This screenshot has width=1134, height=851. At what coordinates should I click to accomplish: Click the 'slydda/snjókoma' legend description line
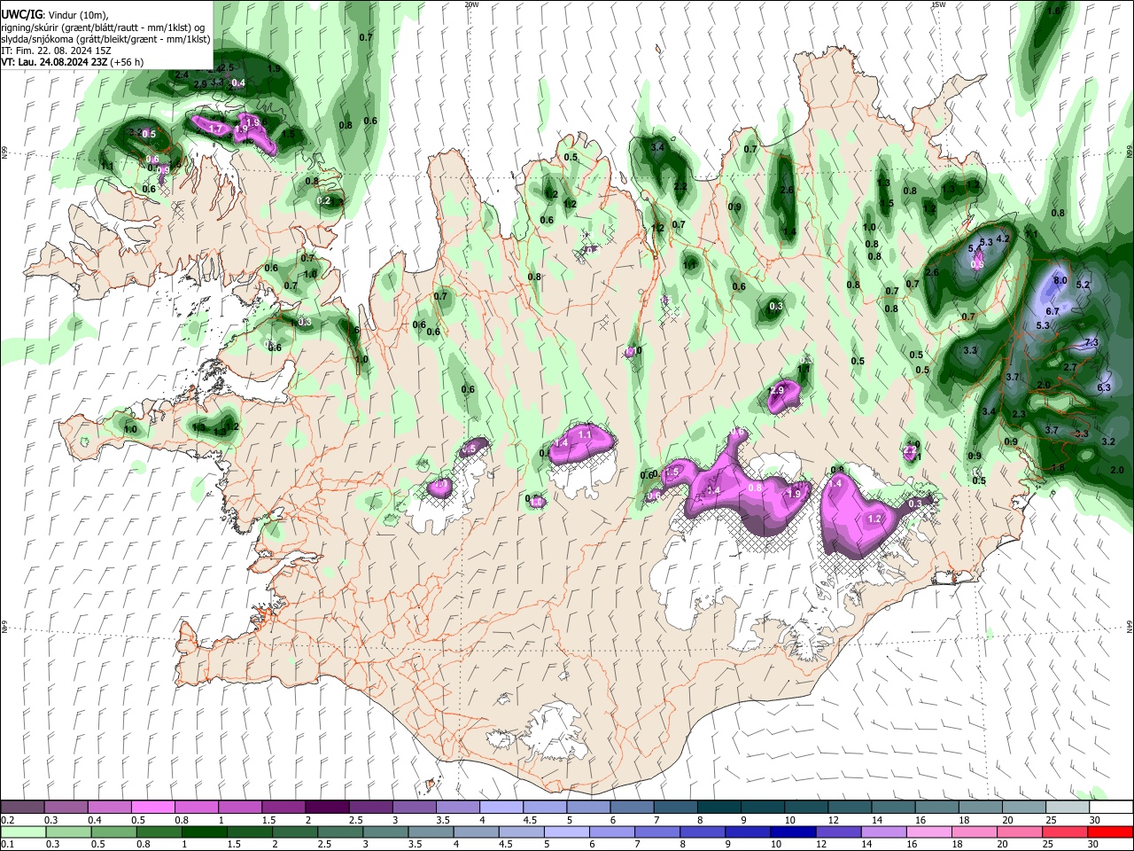click(106, 39)
